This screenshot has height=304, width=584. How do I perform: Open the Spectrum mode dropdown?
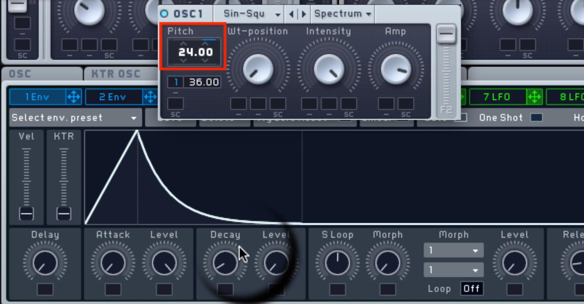[x=343, y=14]
